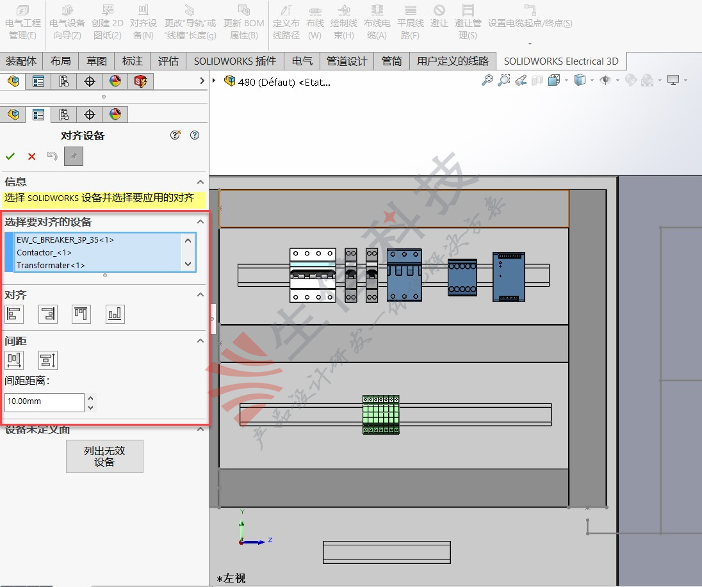Open the 管筒 (Tubing) tab
This screenshot has height=587, width=702.
point(392,61)
